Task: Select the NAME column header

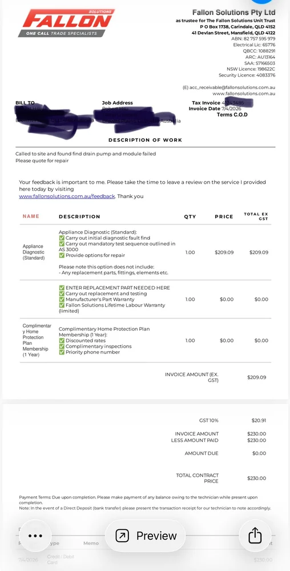Action: (x=31, y=216)
